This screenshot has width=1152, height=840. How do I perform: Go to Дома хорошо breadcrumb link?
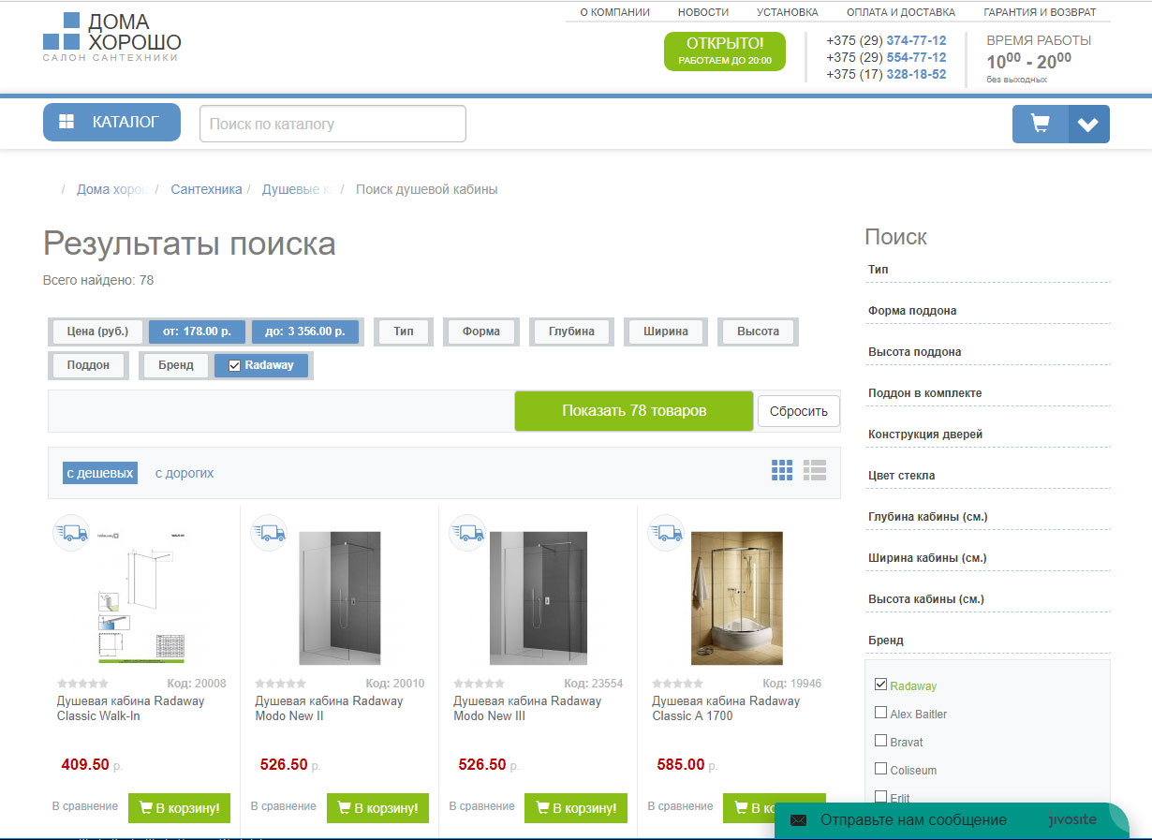[111, 189]
